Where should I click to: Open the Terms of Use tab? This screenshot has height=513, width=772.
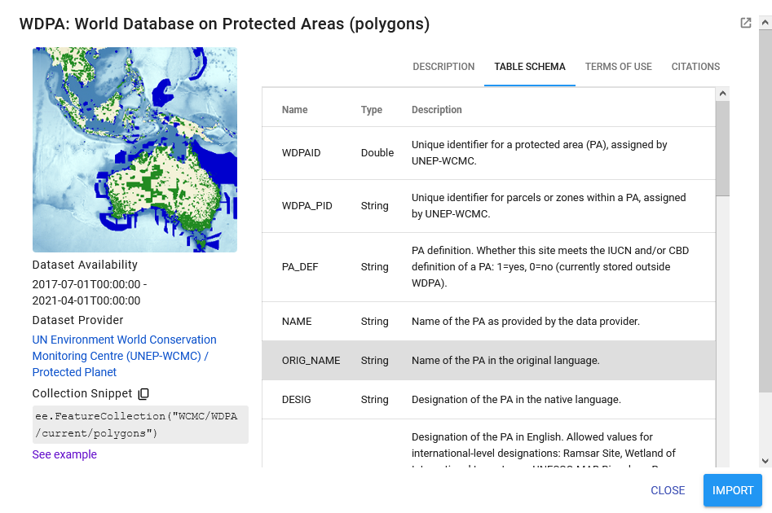point(618,67)
